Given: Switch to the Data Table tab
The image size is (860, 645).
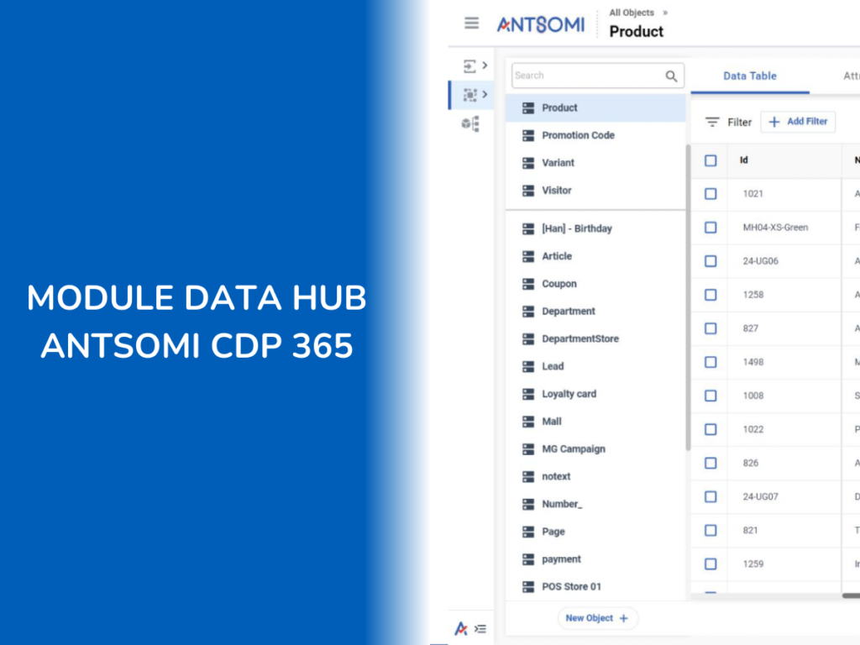Looking at the screenshot, I should tap(750, 76).
